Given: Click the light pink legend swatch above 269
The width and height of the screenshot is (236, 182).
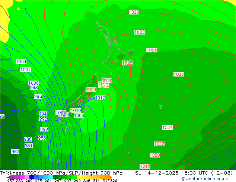Looking at the screenshot, I should click(x=27, y=177).
